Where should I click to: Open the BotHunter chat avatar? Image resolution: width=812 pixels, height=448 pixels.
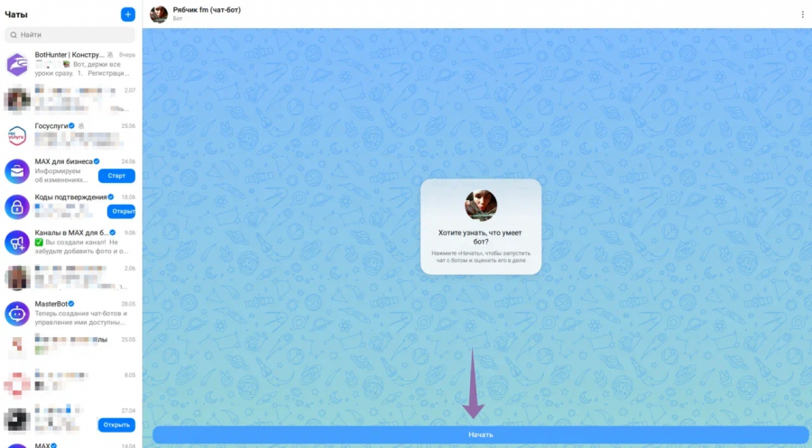click(x=17, y=64)
